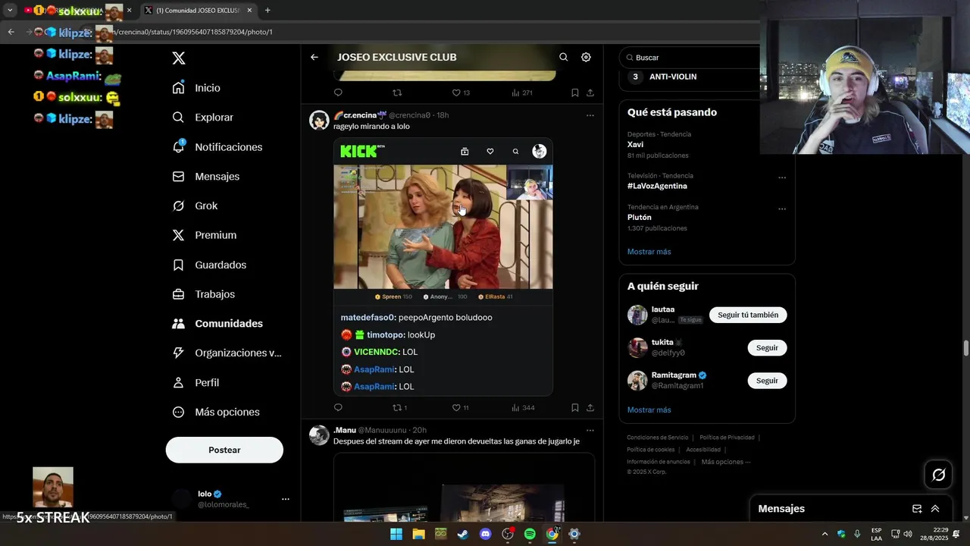970x546 pixels.
Task: Show hidden system tray icons
Action: point(825,535)
